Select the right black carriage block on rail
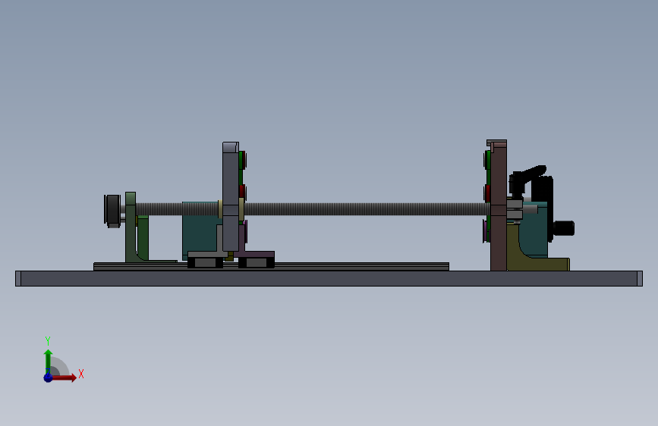This screenshot has width=658, height=426. point(257,262)
